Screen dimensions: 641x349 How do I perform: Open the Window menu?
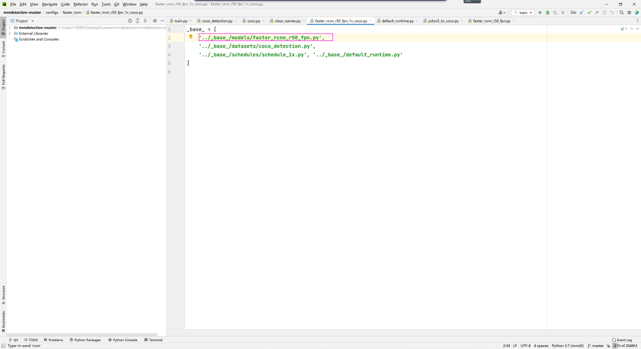129,4
